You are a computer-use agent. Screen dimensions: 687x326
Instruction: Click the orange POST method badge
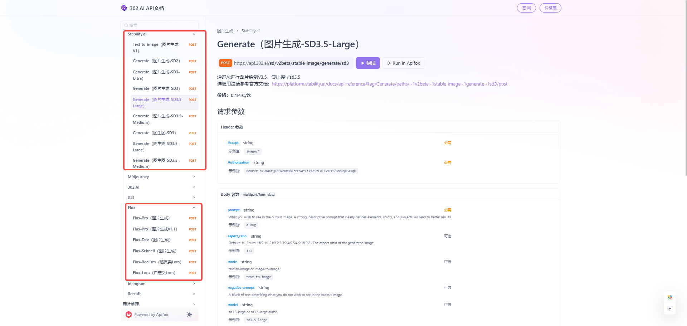(225, 63)
